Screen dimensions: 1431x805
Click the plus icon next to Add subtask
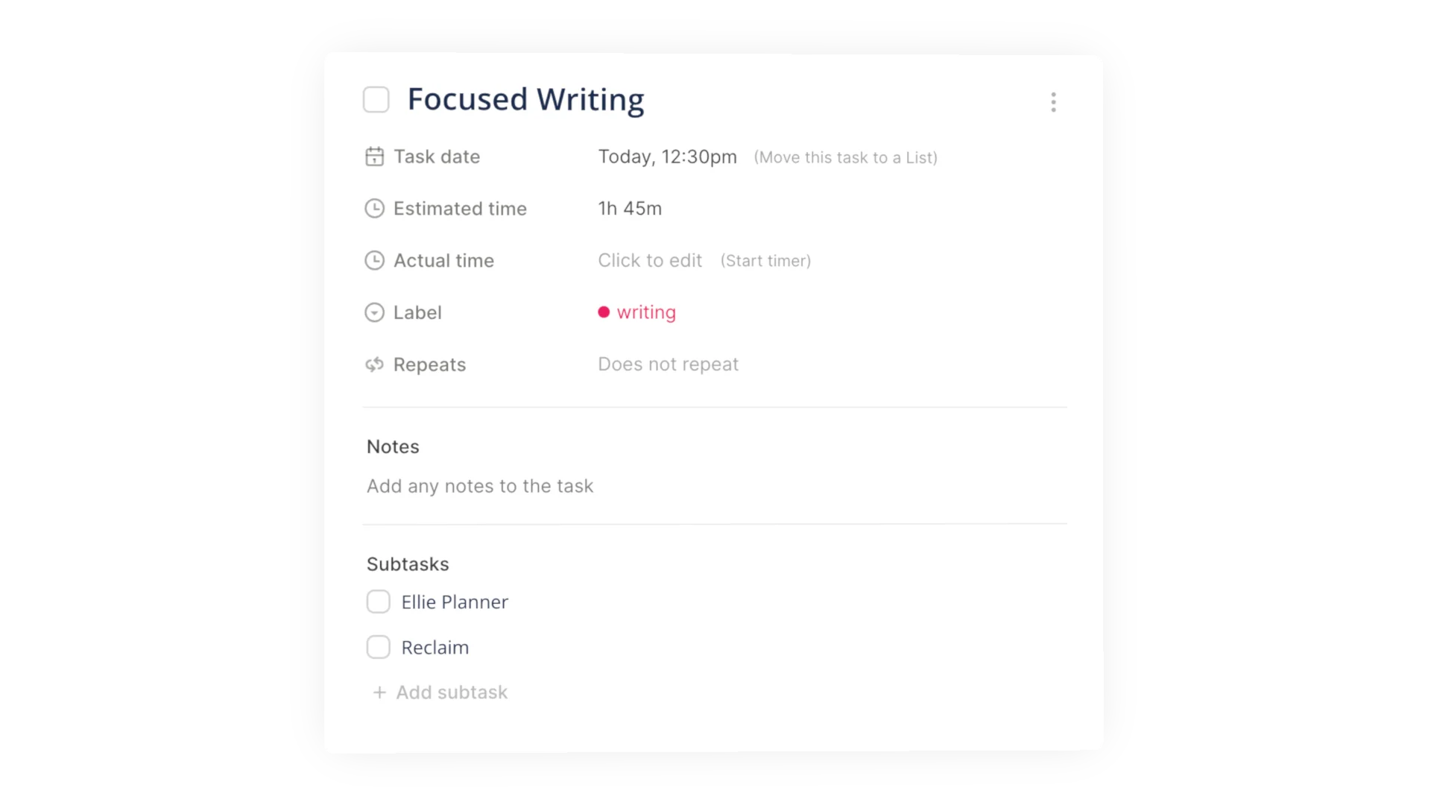(379, 692)
